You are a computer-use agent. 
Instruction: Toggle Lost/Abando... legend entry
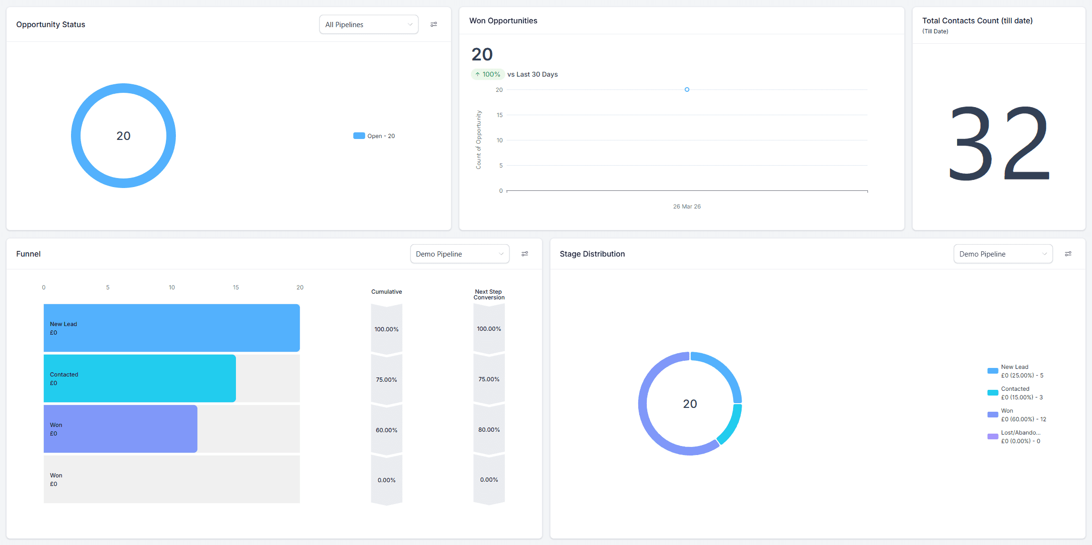[x=1015, y=436]
